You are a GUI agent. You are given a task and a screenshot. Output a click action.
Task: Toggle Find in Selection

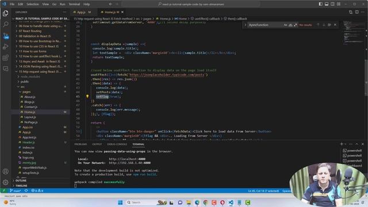[x=329, y=25]
